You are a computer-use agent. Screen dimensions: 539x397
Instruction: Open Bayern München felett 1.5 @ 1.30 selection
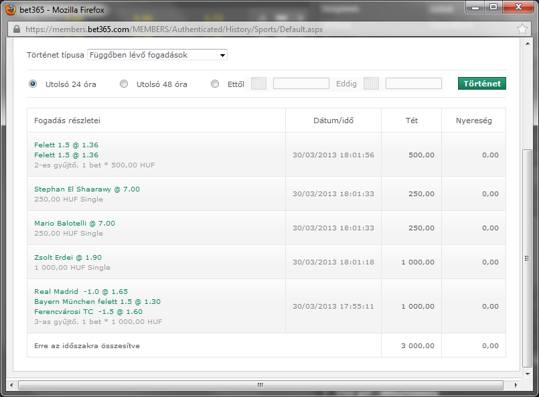(x=97, y=302)
